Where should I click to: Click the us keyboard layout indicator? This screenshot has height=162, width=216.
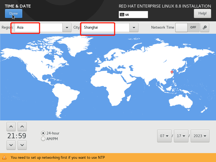click(x=133, y=15)
